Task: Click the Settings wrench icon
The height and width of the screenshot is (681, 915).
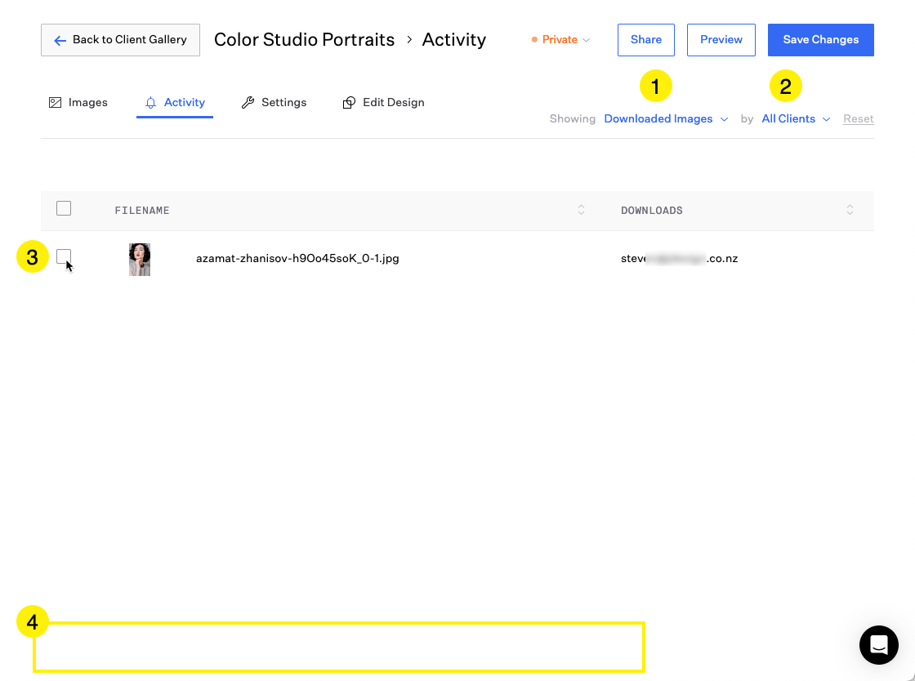Action: tap(248, 103)
